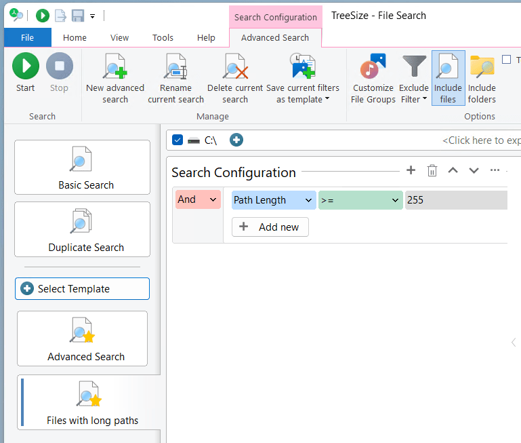Open the File menu tab

[28, 38]
